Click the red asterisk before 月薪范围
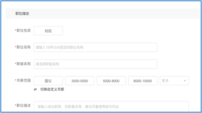 (15, 81)
